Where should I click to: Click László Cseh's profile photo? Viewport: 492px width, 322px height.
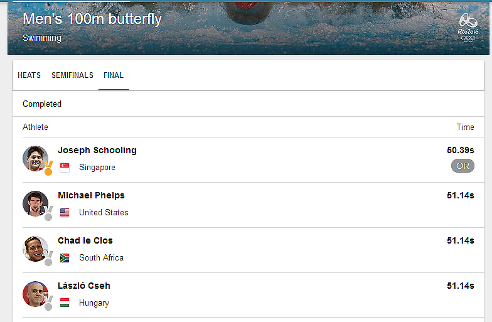coord(35,294)
